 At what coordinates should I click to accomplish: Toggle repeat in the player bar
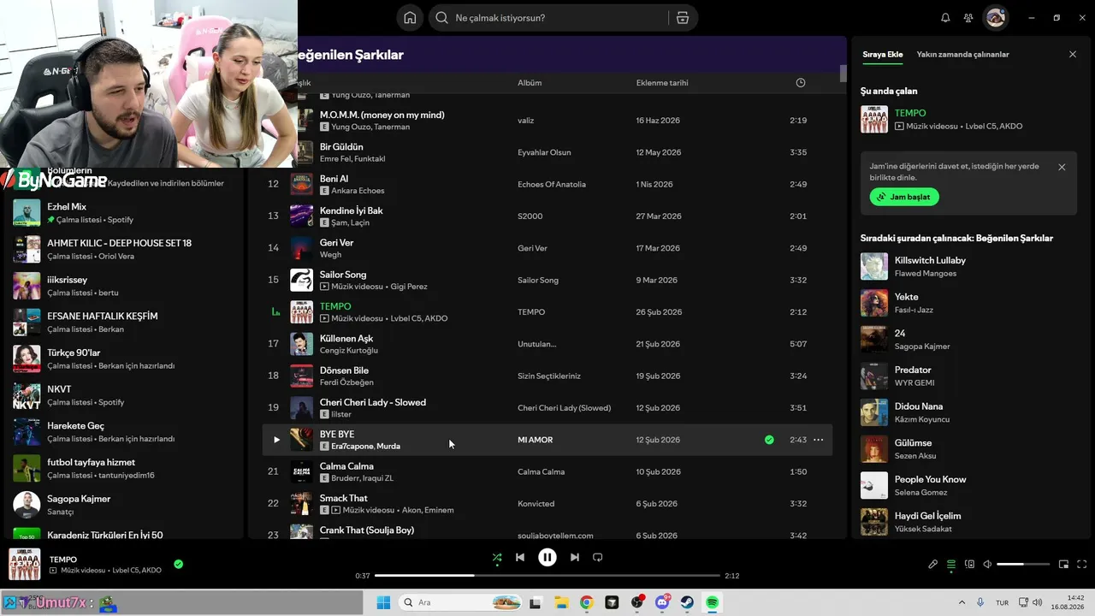598,558
